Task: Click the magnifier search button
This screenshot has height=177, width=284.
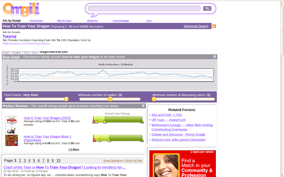Action: pos(207,8)
